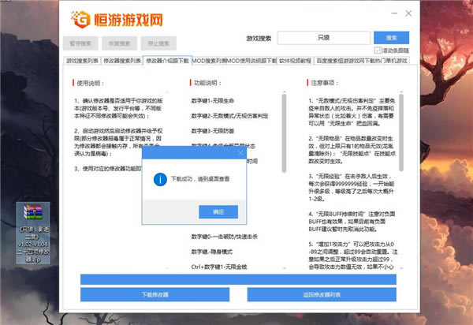The width and height of the screenshot is (473, 325).
Task: Click the down arrow of 注意事项 scrollbar
Action: [x=401, y=267]
